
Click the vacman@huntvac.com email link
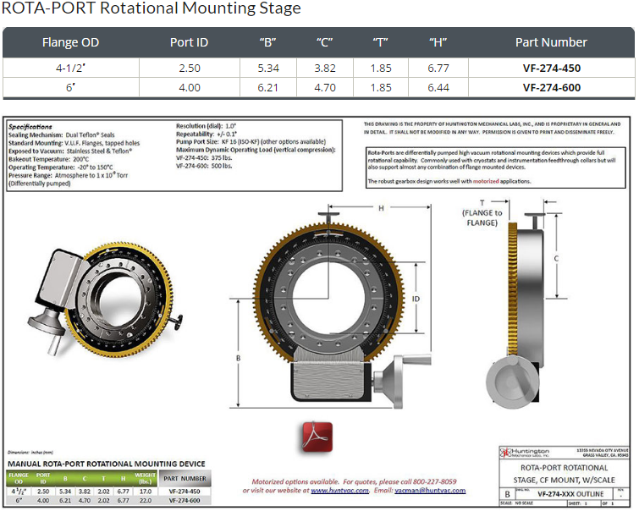[430, 491]
